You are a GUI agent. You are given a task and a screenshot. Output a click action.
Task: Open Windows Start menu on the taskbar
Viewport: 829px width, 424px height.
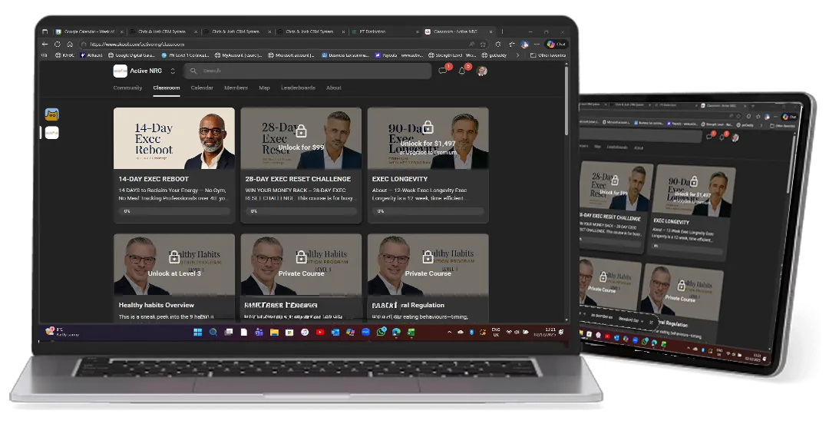pyautogui.click(x=198, y=333)
